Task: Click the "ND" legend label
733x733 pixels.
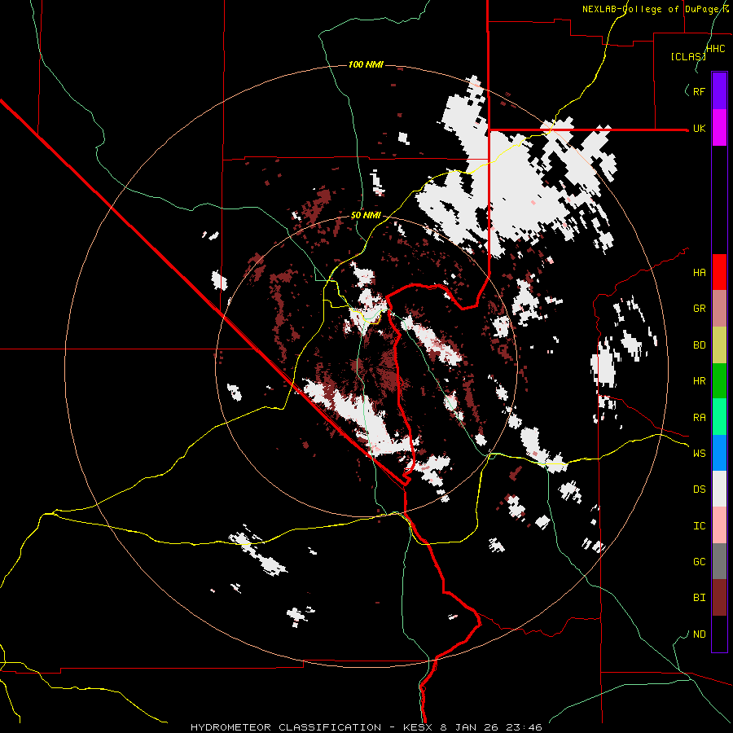Action: coord(699,634)
